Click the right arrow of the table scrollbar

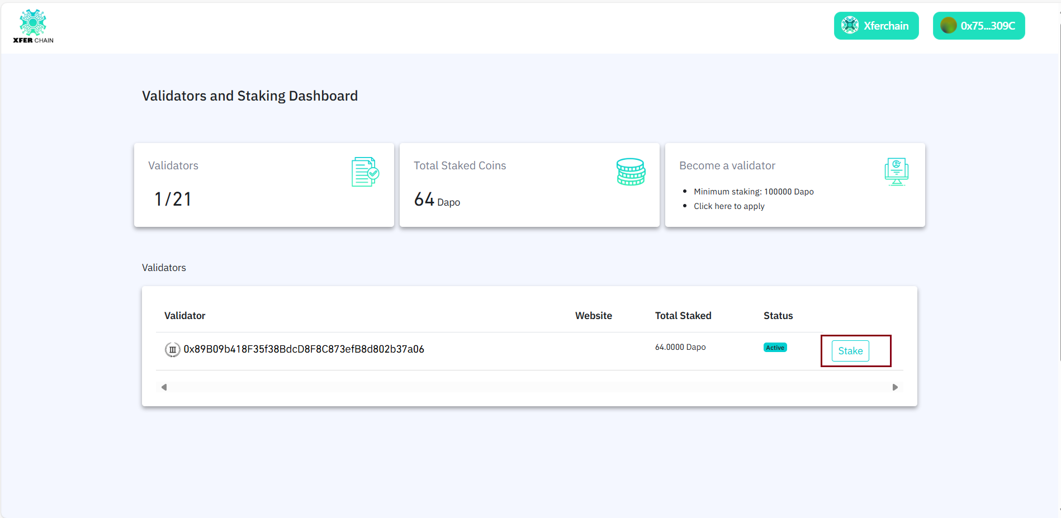click(x=895, y=387)
